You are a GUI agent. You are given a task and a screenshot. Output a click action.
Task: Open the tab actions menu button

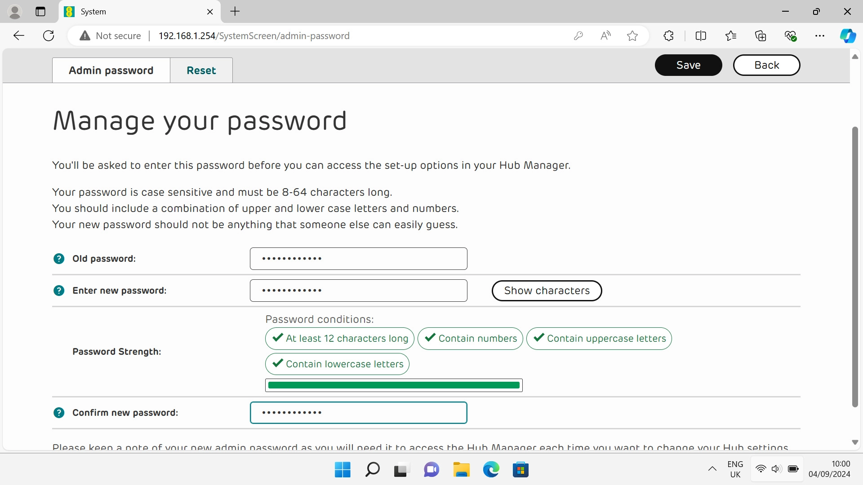tap(40, 12)
